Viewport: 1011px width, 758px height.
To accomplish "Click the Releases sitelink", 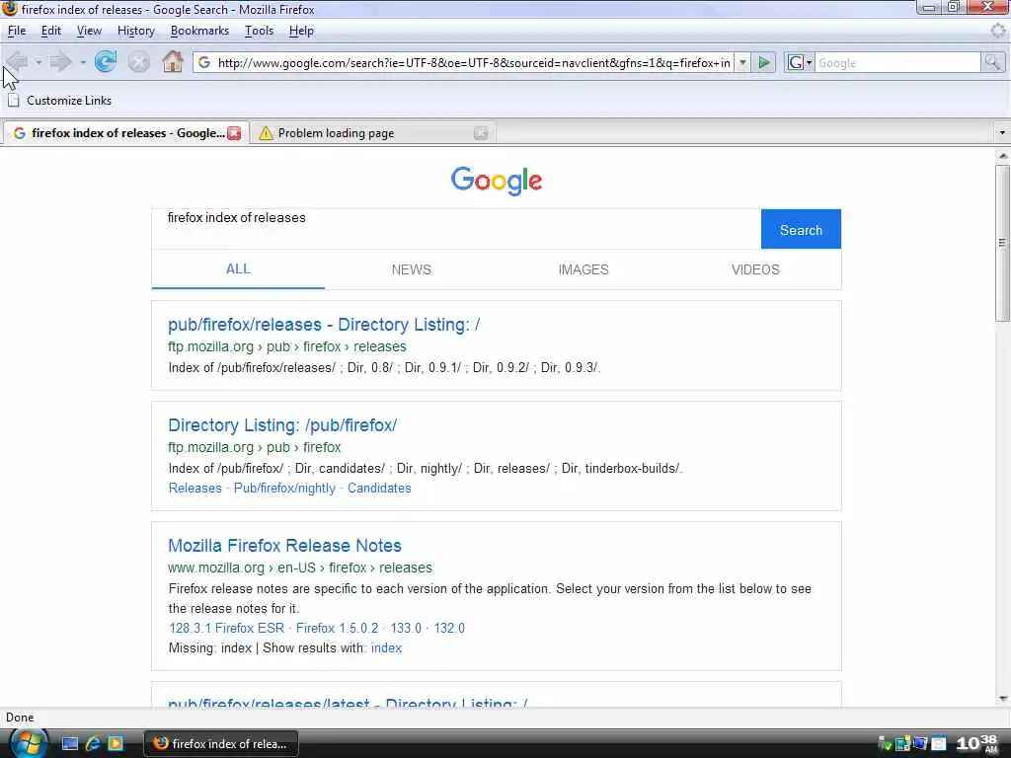I will click(194, 488).
